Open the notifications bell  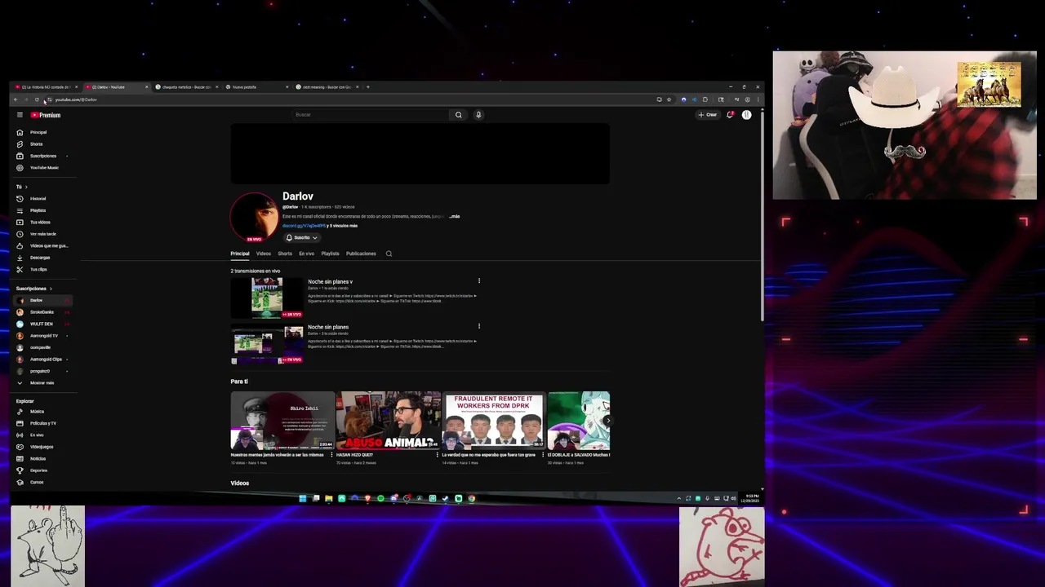pos(730,115)
